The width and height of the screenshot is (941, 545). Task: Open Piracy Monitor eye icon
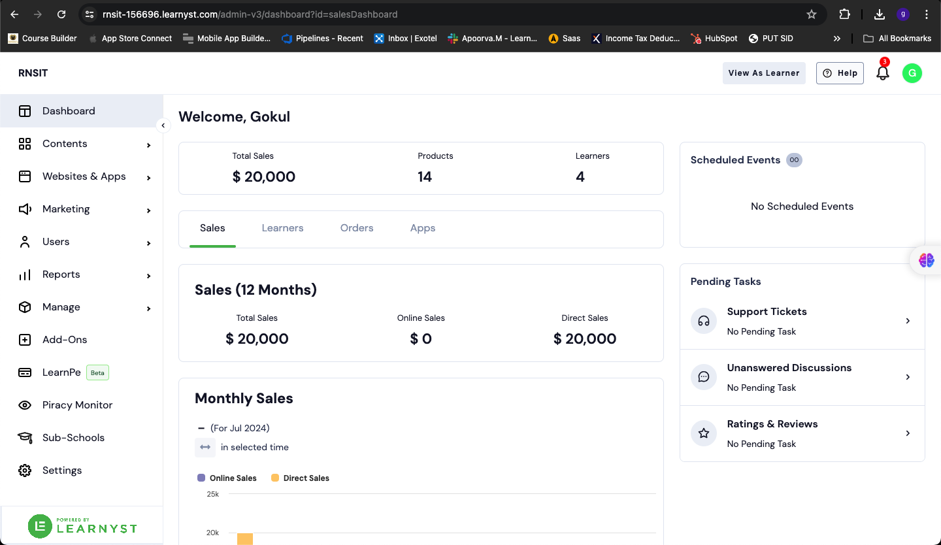25,405
